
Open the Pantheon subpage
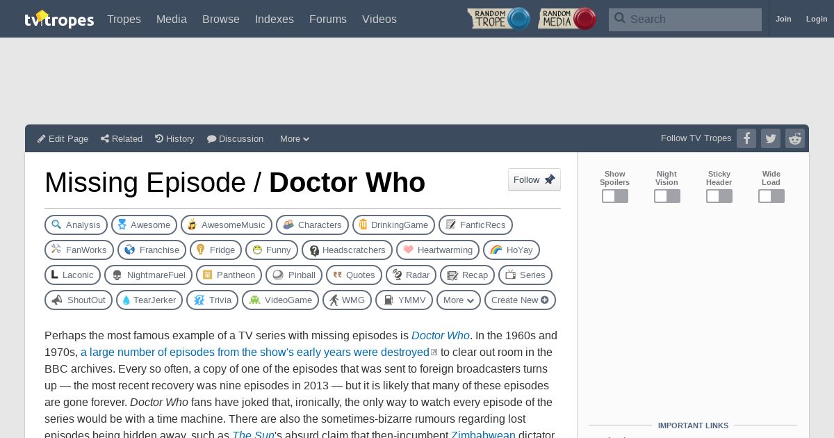pos(229,275)
